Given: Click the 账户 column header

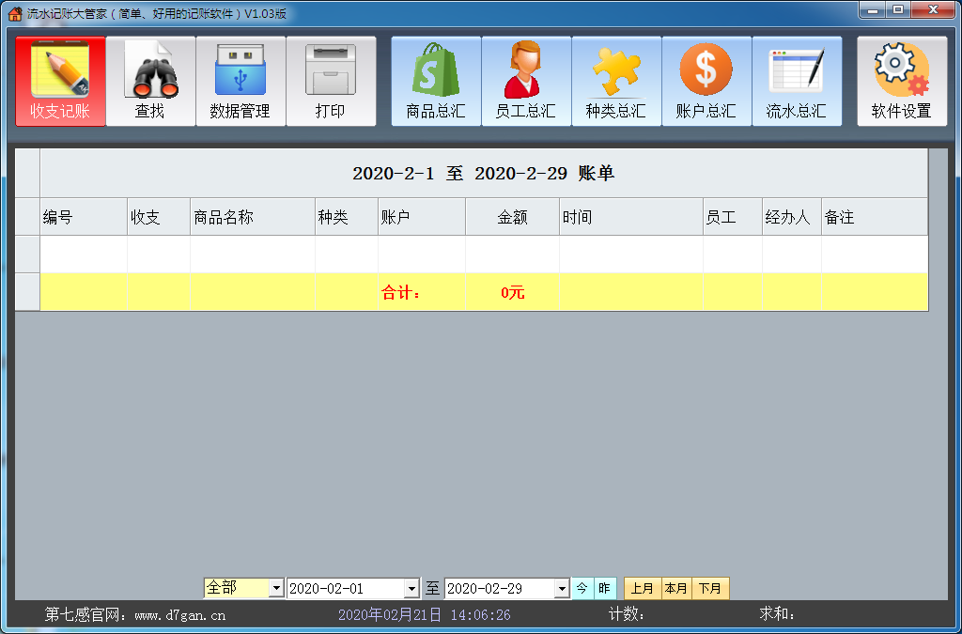Looking at the screenshot, I should pos(422,217).
